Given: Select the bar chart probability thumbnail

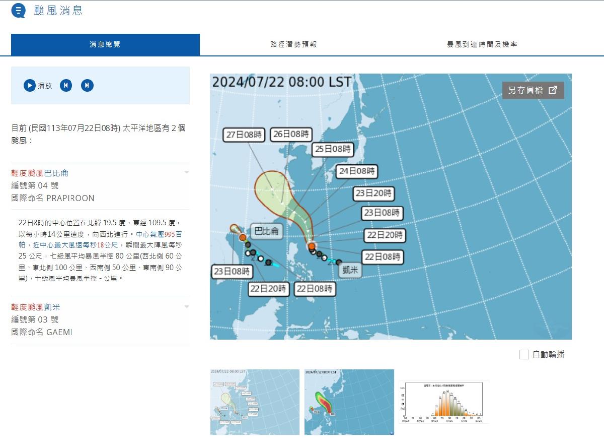Looking at the screenshot, I should [x=443, y=402].
